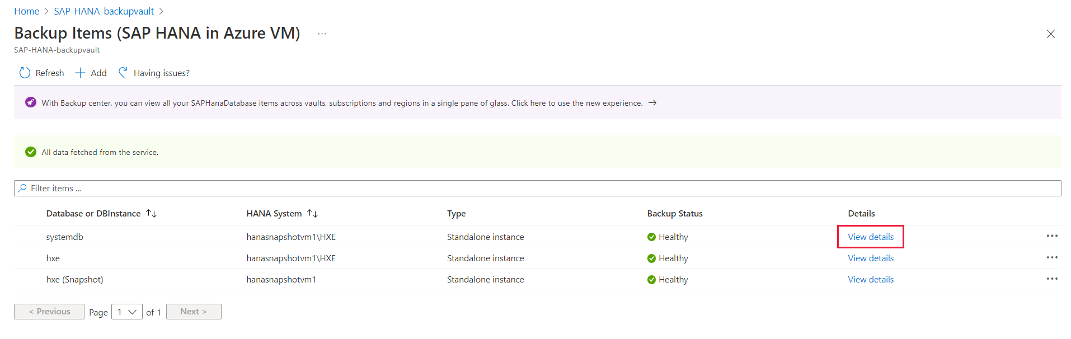Image resolution: width=1071 pixels, height=339 pixels.
Task: Click the Next page button
Action: pos(194,312)
